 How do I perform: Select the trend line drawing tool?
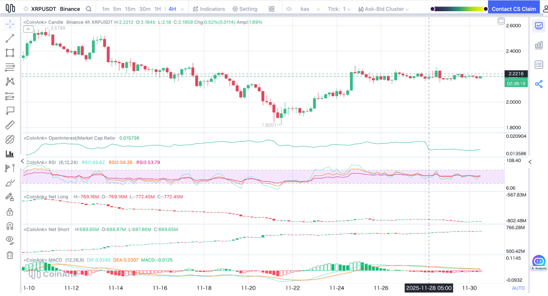point(10,38)
